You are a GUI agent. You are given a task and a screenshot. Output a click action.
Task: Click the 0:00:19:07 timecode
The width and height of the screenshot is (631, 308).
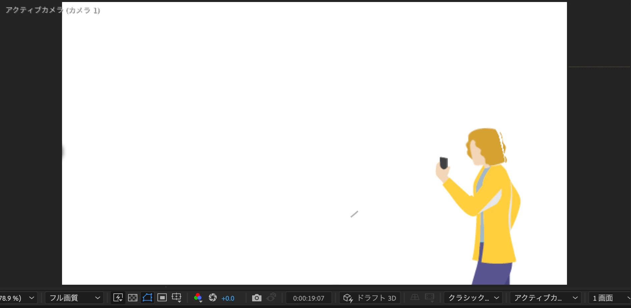(x=308, y=298)
